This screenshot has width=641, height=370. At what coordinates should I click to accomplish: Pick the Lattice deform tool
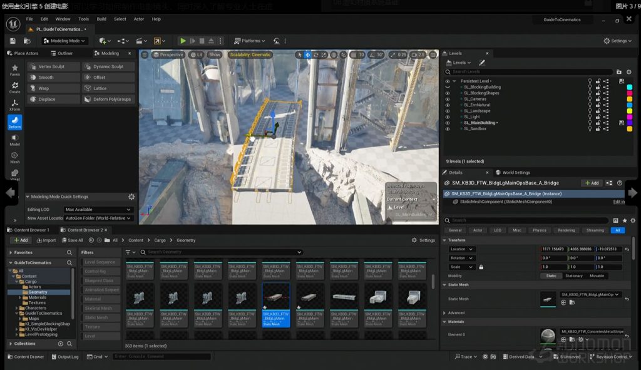coord(108,88)
